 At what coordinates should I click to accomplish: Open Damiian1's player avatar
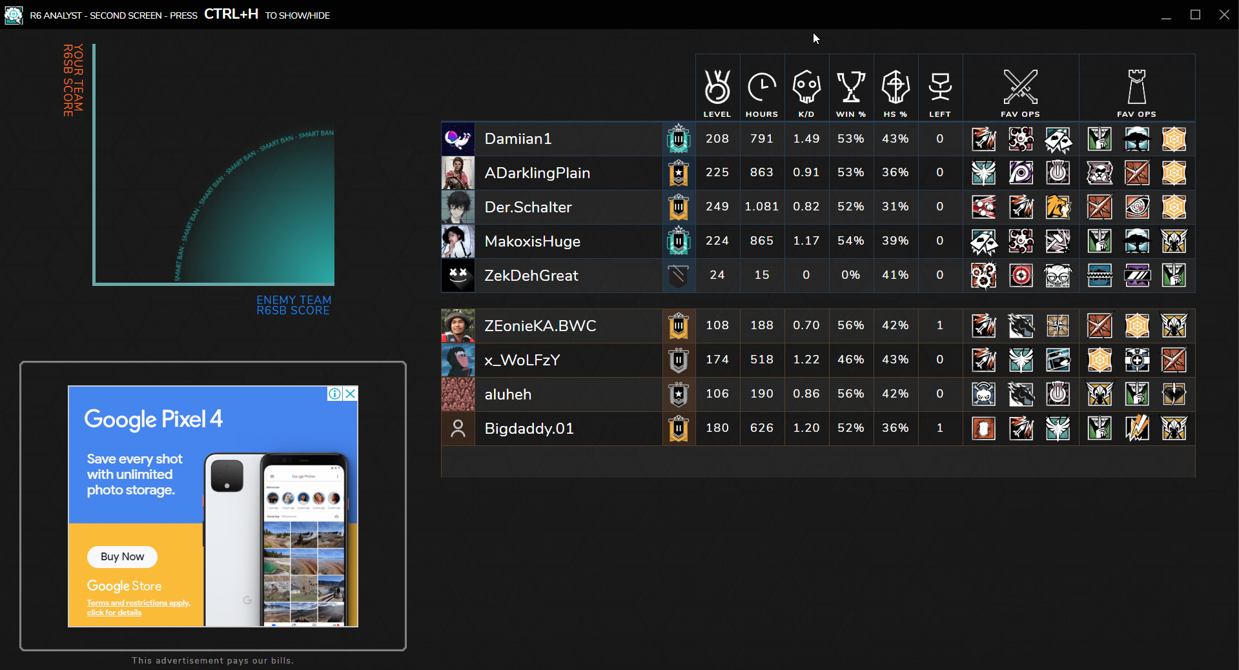[x=458, y=139]
